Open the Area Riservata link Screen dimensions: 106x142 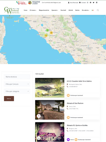click(74, 2)
